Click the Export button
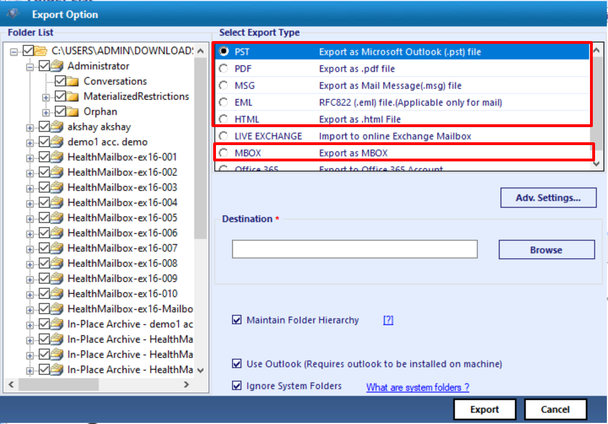This screenshot has width=608, height=424. pyautogui.click(x=484, y=409)
